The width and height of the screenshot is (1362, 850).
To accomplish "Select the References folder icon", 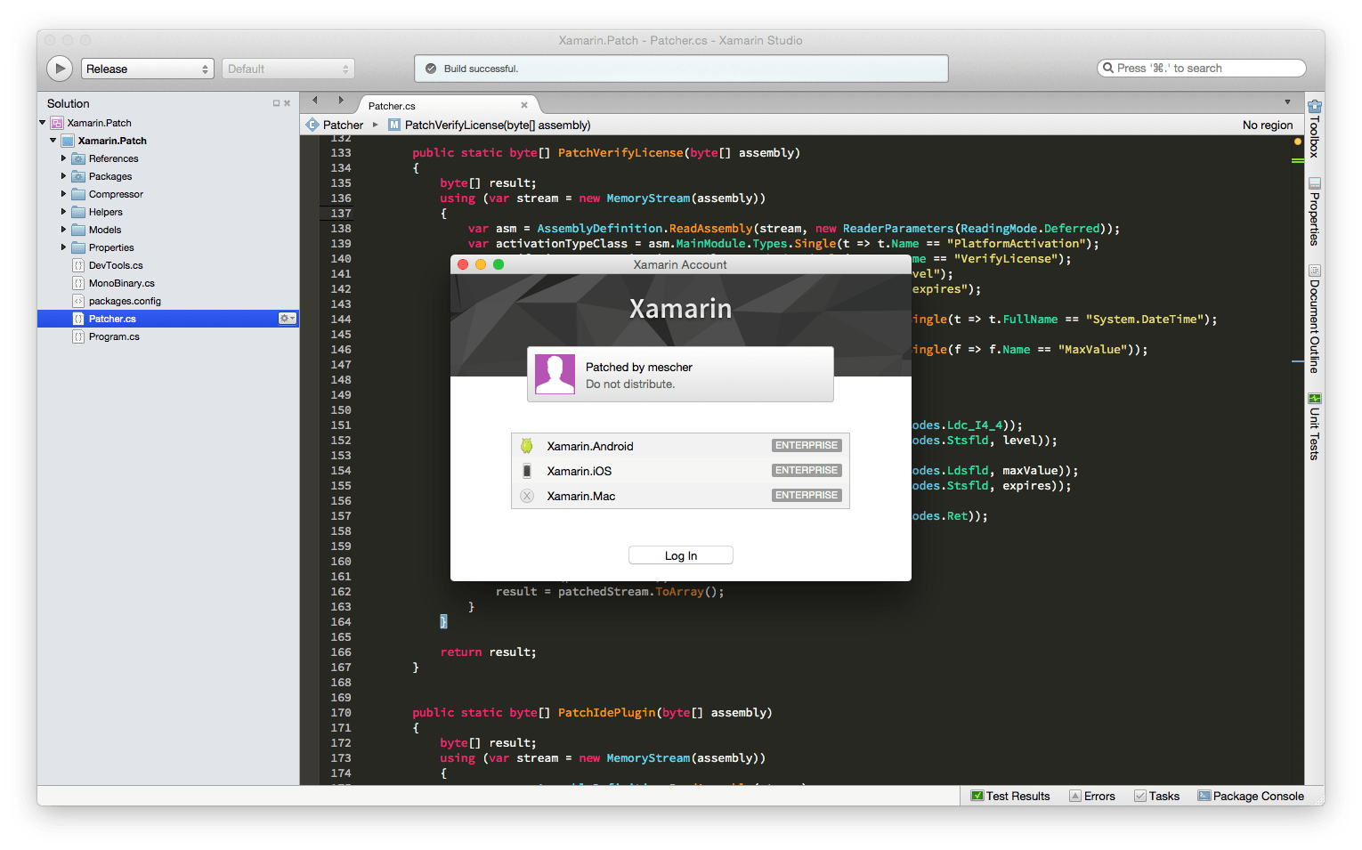I will (78, 158).
